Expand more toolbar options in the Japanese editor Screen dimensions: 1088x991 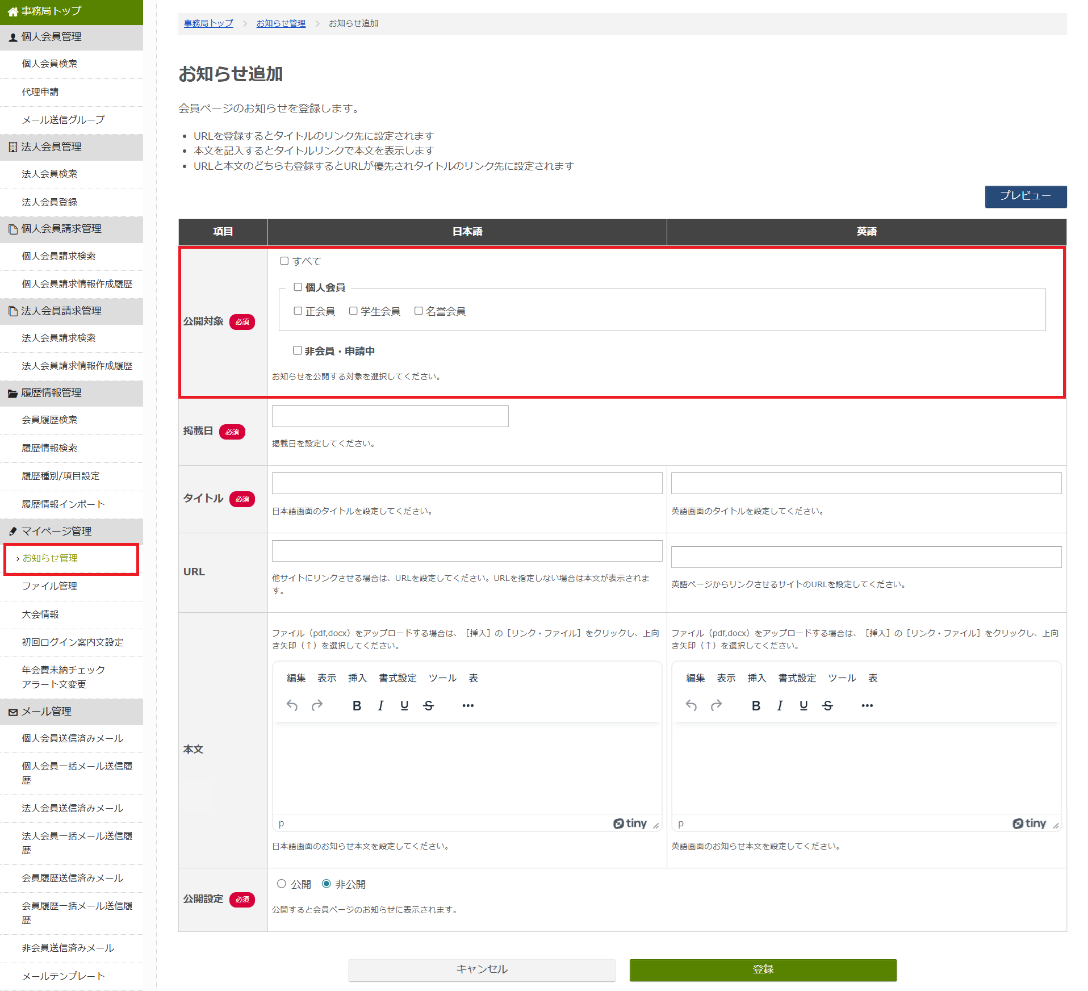pos(467,705)
